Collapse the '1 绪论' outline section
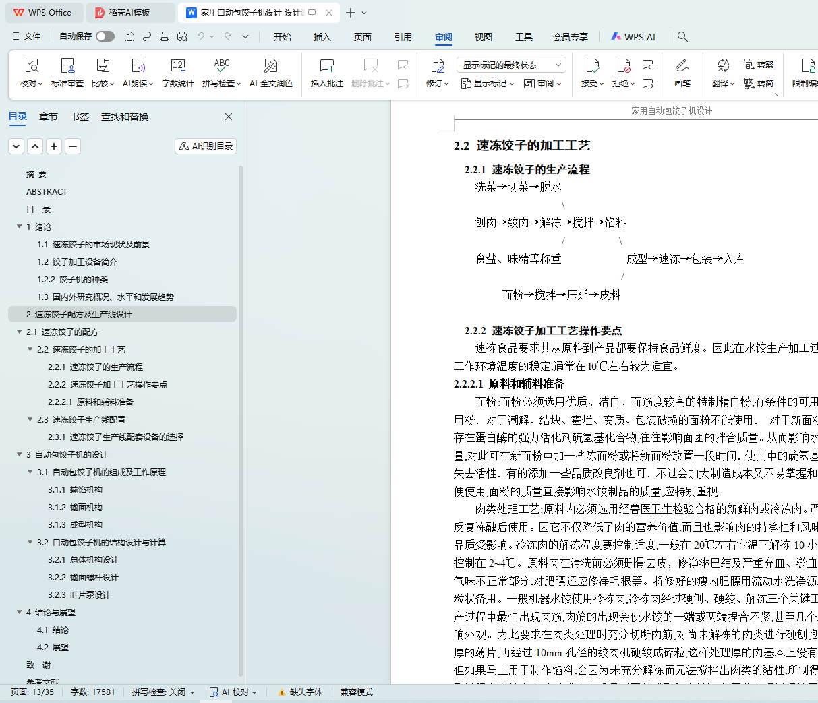The height and width of the screenshot is (703, 818). [20, 227]
